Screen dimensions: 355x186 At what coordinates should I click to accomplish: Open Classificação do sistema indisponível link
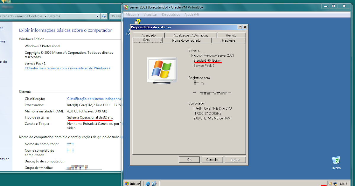tap(94, 99)
